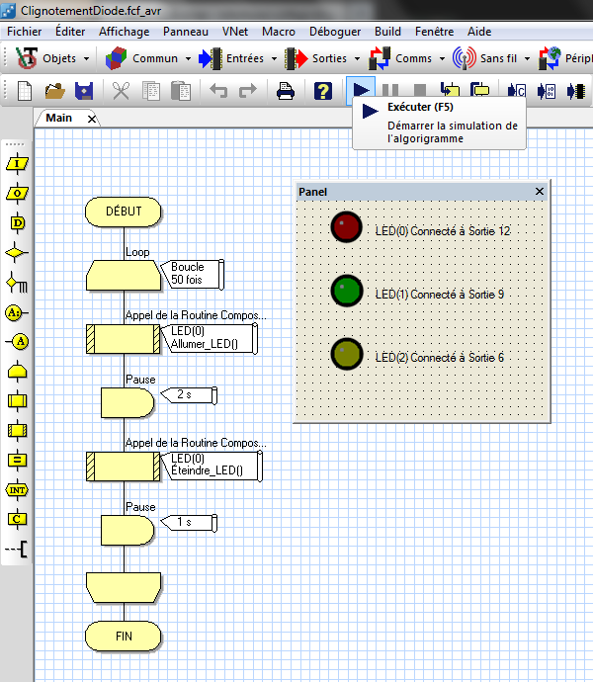The image size is (593, 682).
Task: Select the Interrupt (INT) icon
Action: click(17, 489)
